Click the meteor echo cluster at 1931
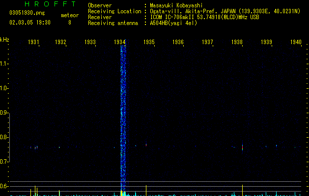 pyautogui.click(x=34, y=147)
